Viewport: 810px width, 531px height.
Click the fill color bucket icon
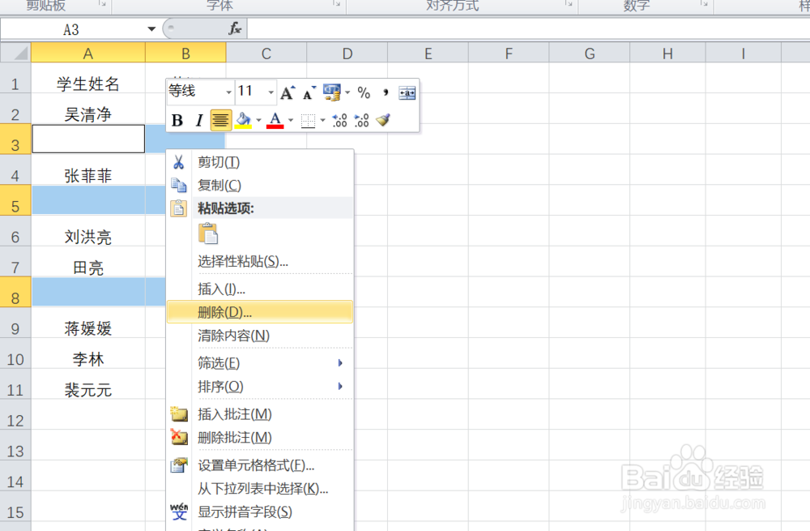[x=245, y=119]
